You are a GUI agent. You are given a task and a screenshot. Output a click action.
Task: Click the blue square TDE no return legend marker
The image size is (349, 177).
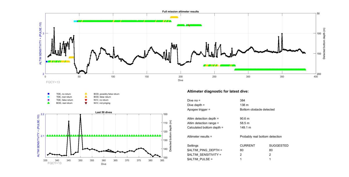click(x=49, y=94)
